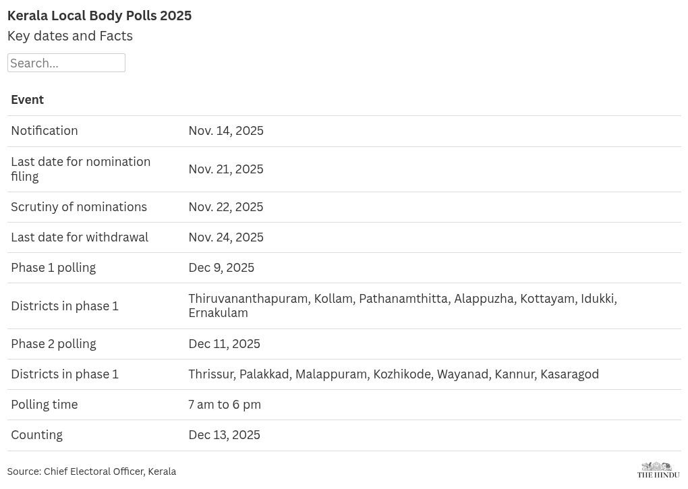Select the Phase 1 polling row label
Viewport: 688px width, 489px height.
53,268
